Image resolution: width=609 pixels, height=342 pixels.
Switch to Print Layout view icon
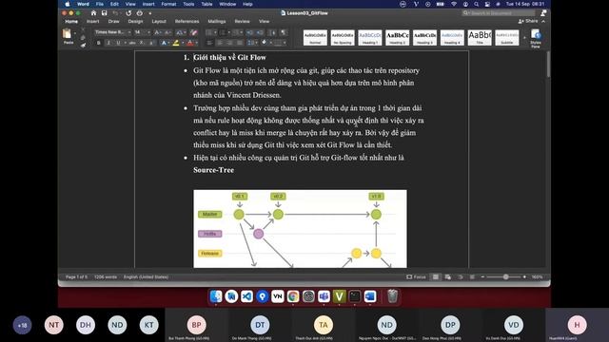point(436,276)
